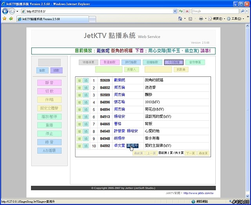This screenshot has width=251, height=205.
Task: Click the 插 insert button for song 84896
Action: pos(86,102)
